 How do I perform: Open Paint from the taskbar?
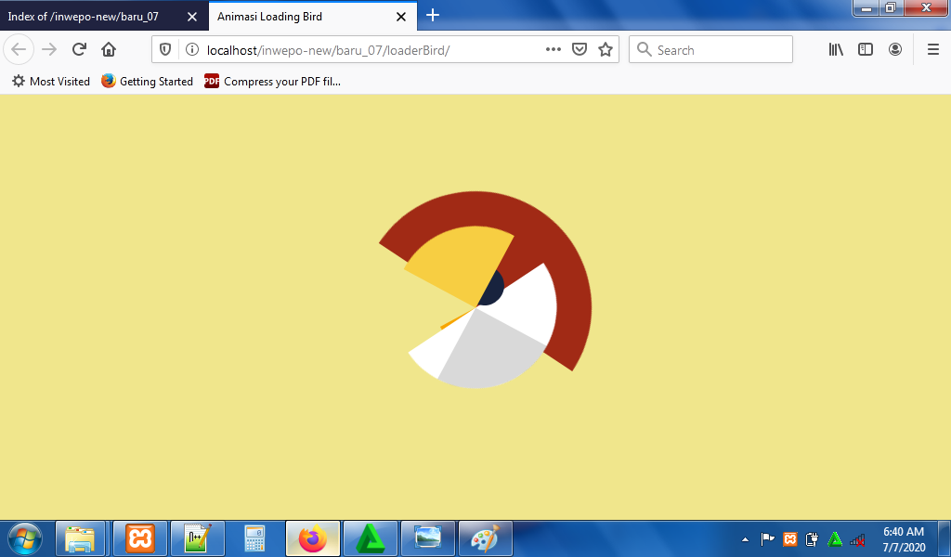(x=486, y=538)
